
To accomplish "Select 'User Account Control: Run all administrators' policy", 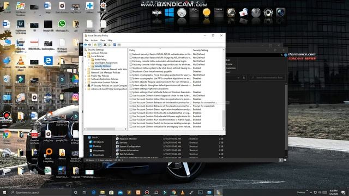I will [161, 120].
